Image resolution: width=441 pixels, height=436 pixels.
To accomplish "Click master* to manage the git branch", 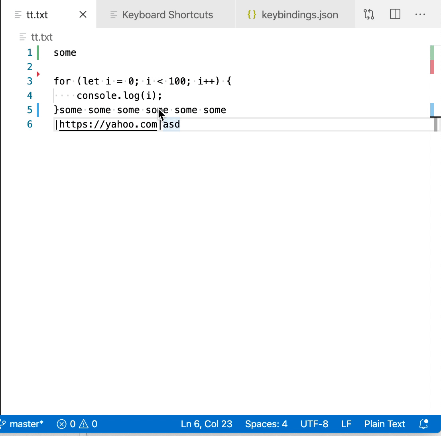I will coord(26,424).
